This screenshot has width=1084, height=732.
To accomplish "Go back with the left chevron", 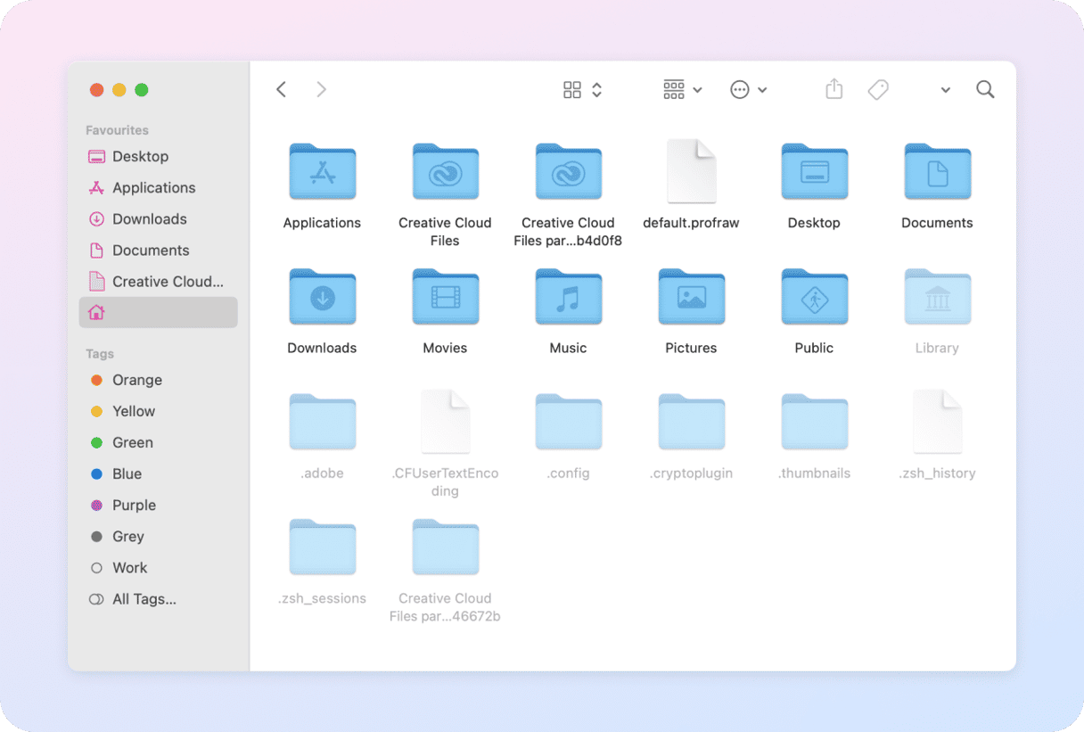I will [x=281, y=89].
